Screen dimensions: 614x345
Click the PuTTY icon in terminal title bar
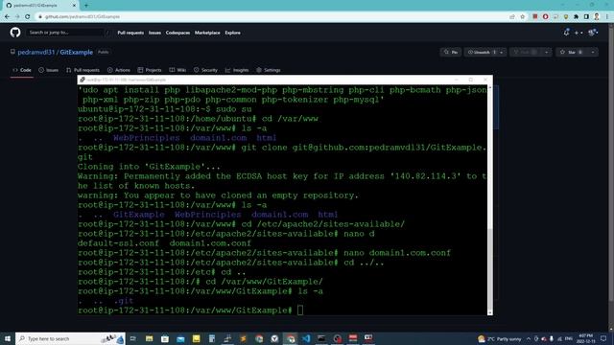pos(83,80)
